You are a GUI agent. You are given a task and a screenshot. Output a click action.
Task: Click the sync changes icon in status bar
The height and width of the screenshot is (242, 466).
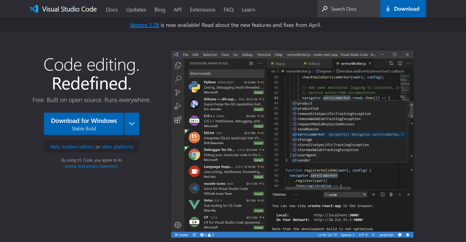(x=194, y=235)
